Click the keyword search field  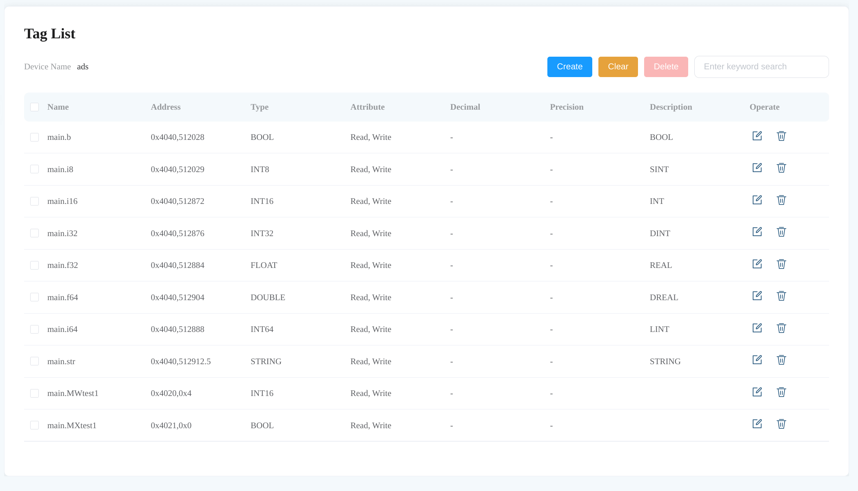(x=761, y=66)
